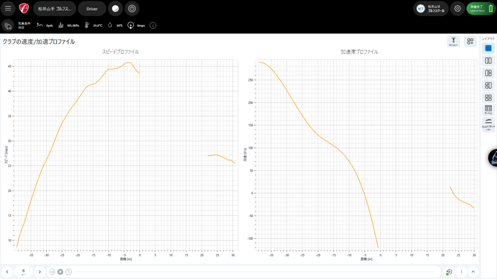Click the 1.0 playback speed button
Screen dimensions: 497x279
pyautogui.click(x=51, y=272)
